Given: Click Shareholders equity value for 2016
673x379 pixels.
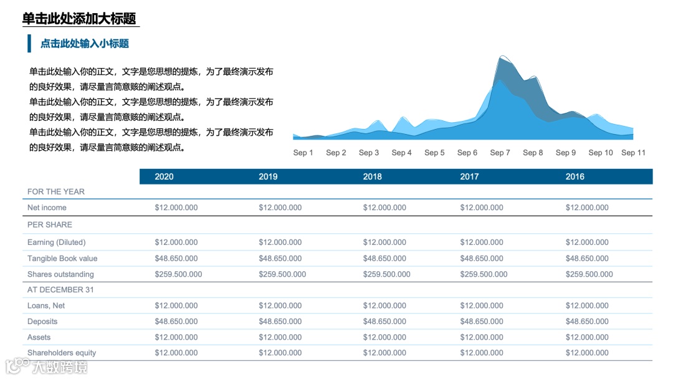Looking at the screenshot, I should click(x=587, y=353).
